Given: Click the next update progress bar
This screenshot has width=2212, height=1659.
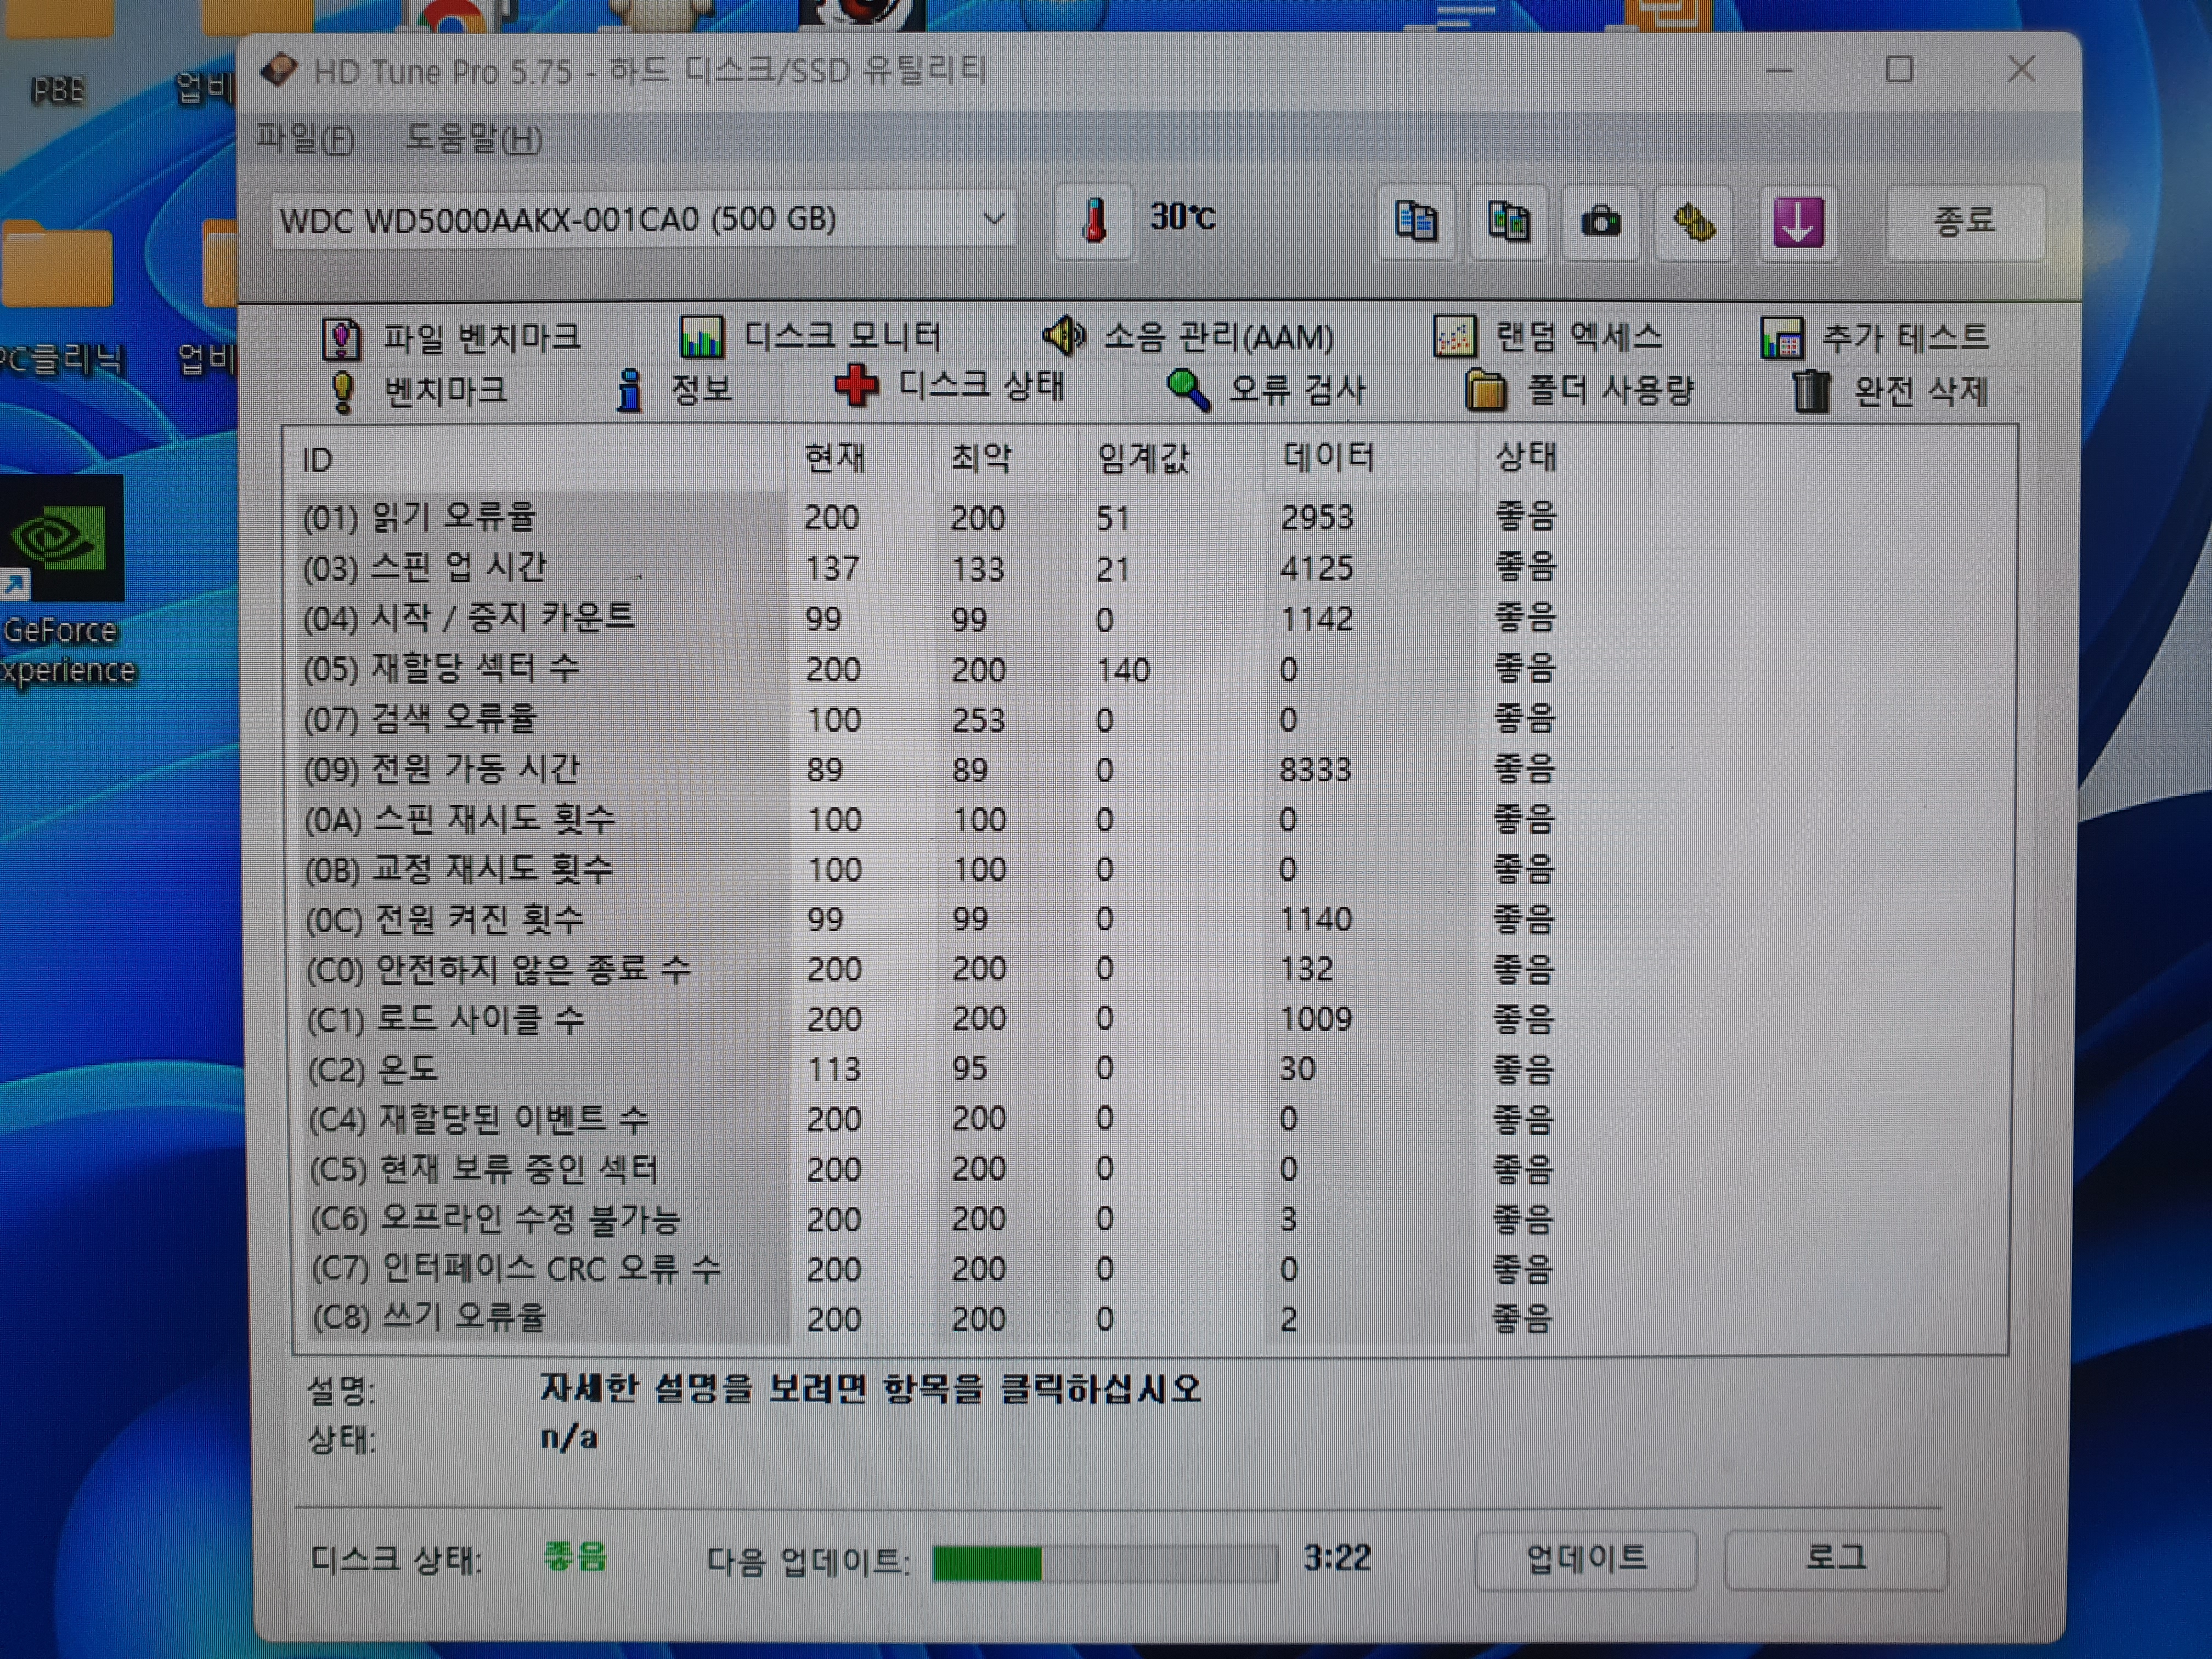Looking at the screenshot, I should [x=1105, y=1563].
